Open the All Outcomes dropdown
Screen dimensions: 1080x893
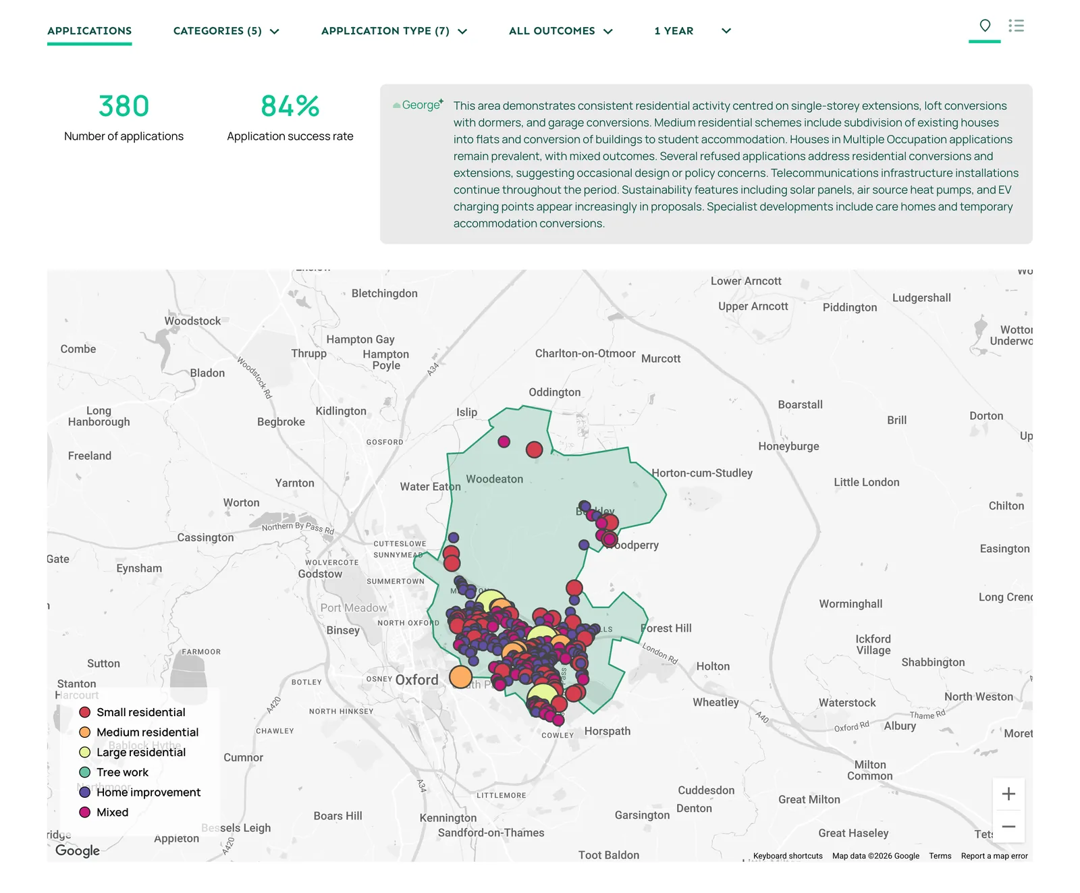coord(561,31)
